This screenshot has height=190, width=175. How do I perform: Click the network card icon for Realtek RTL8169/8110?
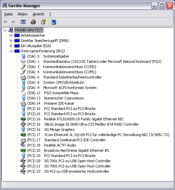pos(23,119)
